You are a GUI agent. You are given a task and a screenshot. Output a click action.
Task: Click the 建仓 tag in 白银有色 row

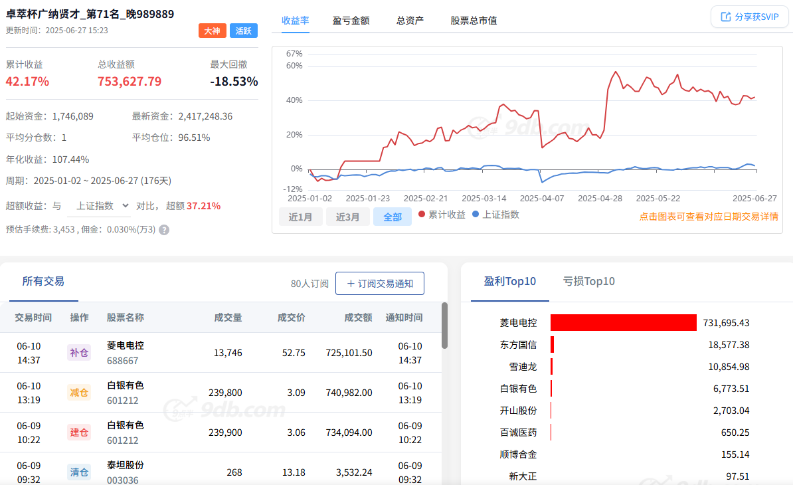(x=79, y=433)
